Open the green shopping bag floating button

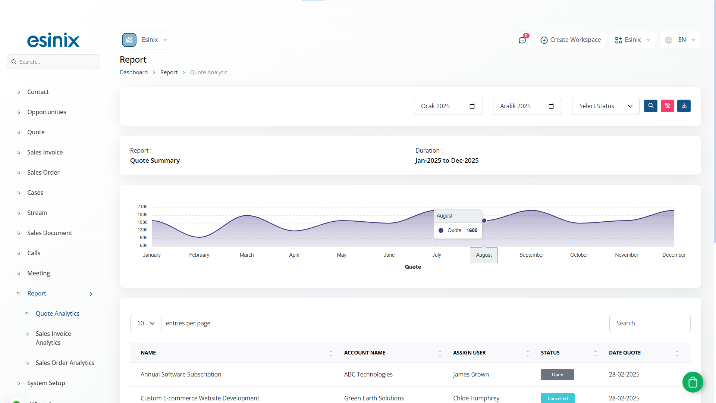693,382
